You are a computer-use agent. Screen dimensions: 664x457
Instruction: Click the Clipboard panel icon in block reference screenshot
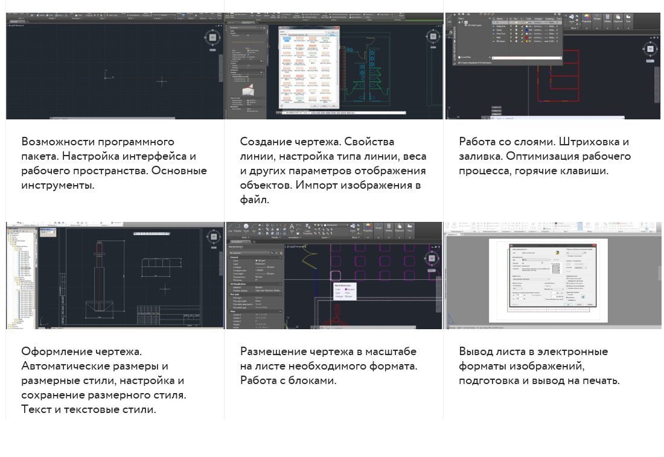tap(399, 228)
